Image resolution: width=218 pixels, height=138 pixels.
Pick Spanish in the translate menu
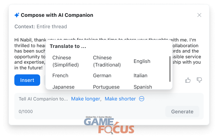click(x=143, y=87)
